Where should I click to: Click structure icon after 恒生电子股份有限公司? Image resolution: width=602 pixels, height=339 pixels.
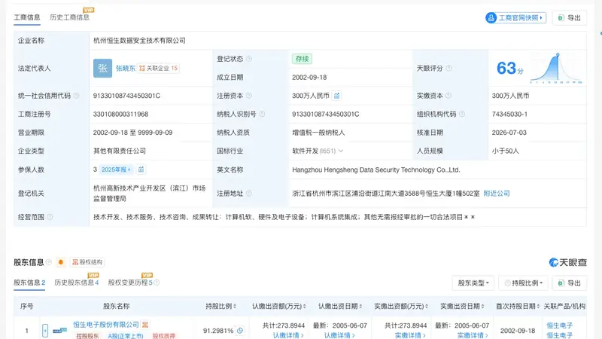(x=145, y=325)
